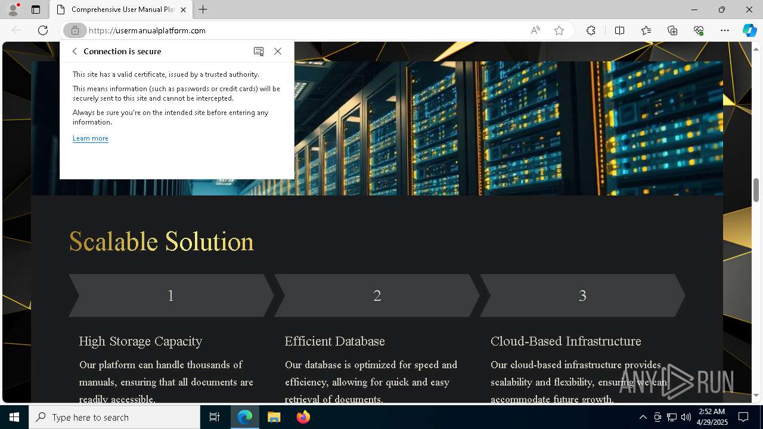Image resolution: width=763 pixels, height=429 pixels.
Task: Show the certificate icon in popup
Action: pyautogui.click(x=259, y=51)
